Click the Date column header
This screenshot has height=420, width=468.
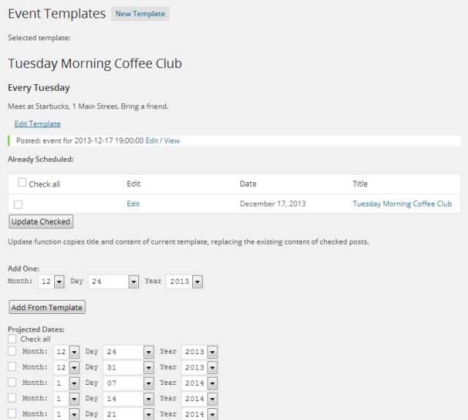(248, 184)
